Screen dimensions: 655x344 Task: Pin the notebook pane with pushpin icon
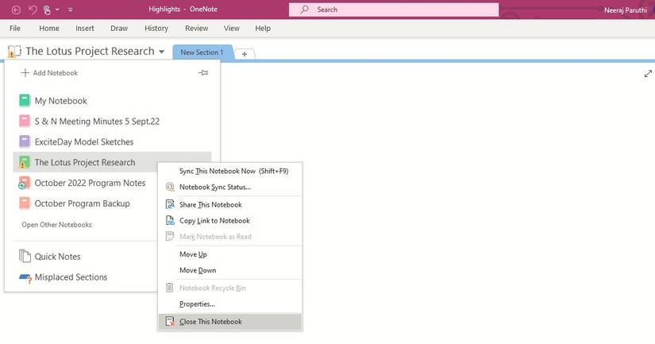[x=203, y=73]
